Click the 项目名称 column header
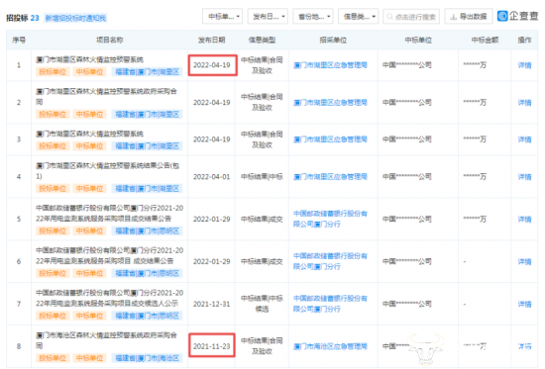 tap(109, 40)
